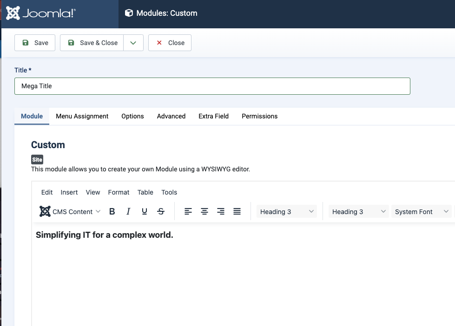
Task: Toggle italic text formatting
Action: (128, 212)
